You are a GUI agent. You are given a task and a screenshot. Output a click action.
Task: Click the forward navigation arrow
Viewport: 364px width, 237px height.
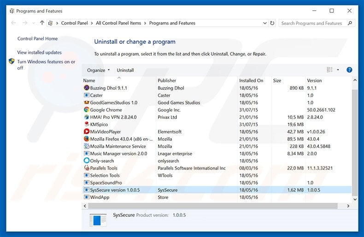[25, 23]
